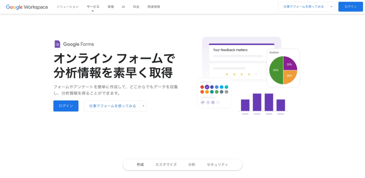Viewport: 365px width, 178px height.
Task: Click the first purple bar in the chart
Action: pyautogui.click(x=245, y=105)
